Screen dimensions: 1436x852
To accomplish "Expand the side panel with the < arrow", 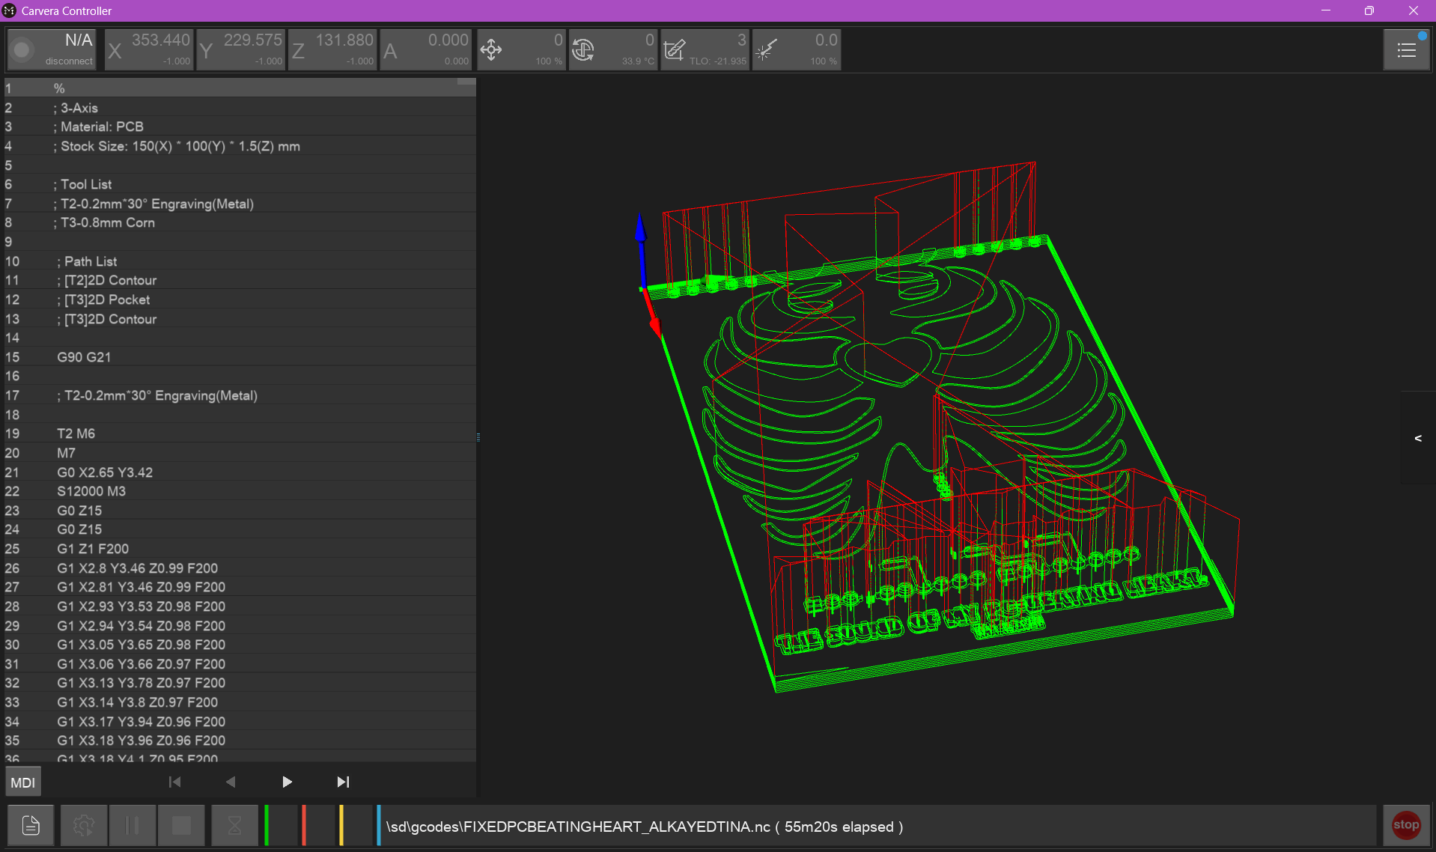I will tap(1417, 438).
